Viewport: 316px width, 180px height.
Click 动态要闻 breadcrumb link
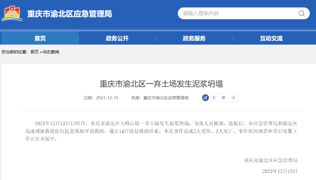pyautogui.click(x=51, y=52)
